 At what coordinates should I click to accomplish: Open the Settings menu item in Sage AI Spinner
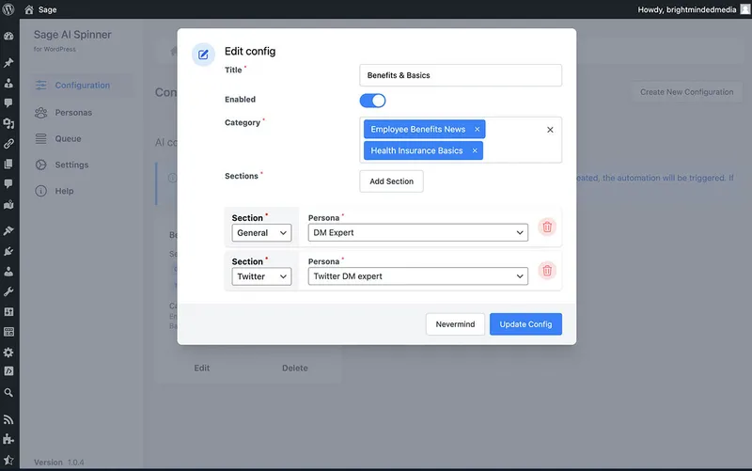pos(72,165)
